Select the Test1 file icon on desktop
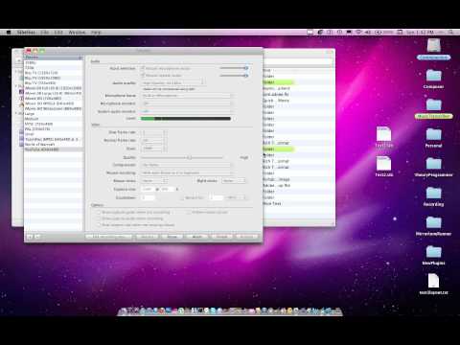 pyautogui.click(x=384, y=134)
